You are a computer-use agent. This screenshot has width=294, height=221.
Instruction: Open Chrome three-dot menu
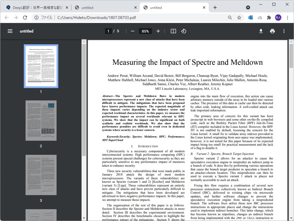pyautogui.click(x=287, y=18)
